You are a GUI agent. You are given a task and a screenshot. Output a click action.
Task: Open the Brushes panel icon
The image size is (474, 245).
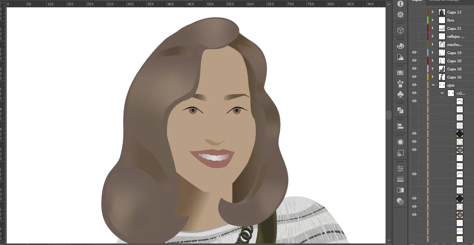point(400,83)
